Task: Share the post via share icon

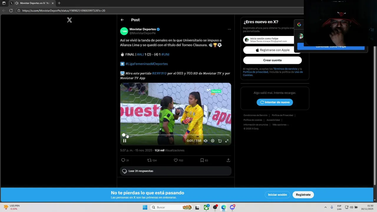Action: 228,160
